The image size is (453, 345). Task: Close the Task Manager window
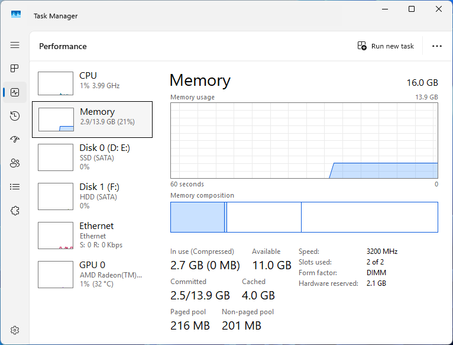click(439, 9)
